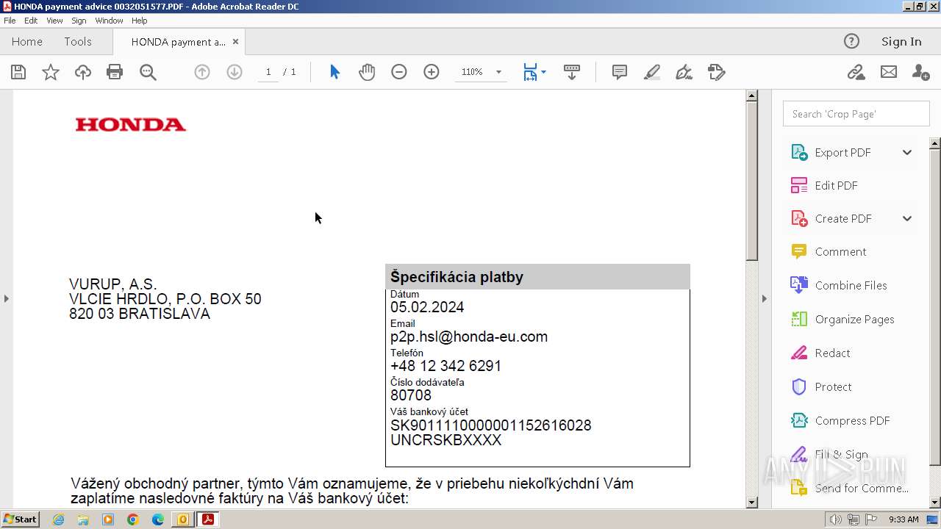Click the tools pane scrollbar
Screen dimensions: 941x529
(x=935, y=307)
